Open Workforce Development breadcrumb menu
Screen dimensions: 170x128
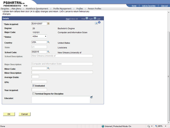[37, 9]
